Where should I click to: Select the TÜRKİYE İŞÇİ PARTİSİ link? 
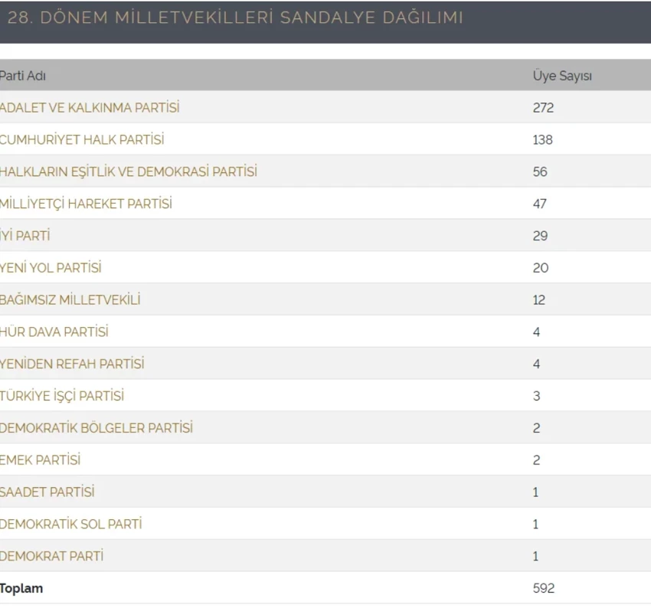coord(62,397)
